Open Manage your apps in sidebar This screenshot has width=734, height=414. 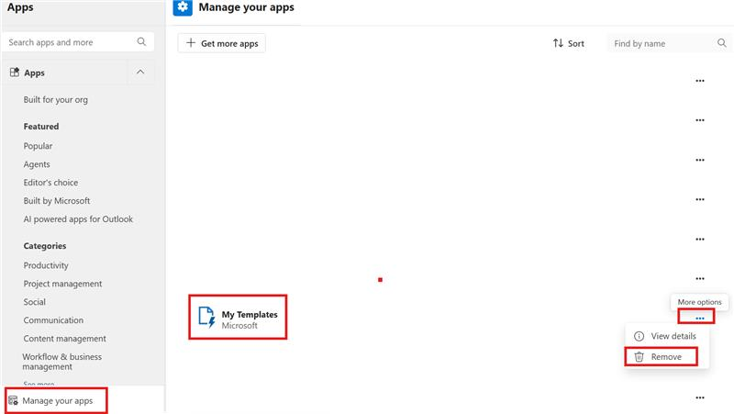57,401
